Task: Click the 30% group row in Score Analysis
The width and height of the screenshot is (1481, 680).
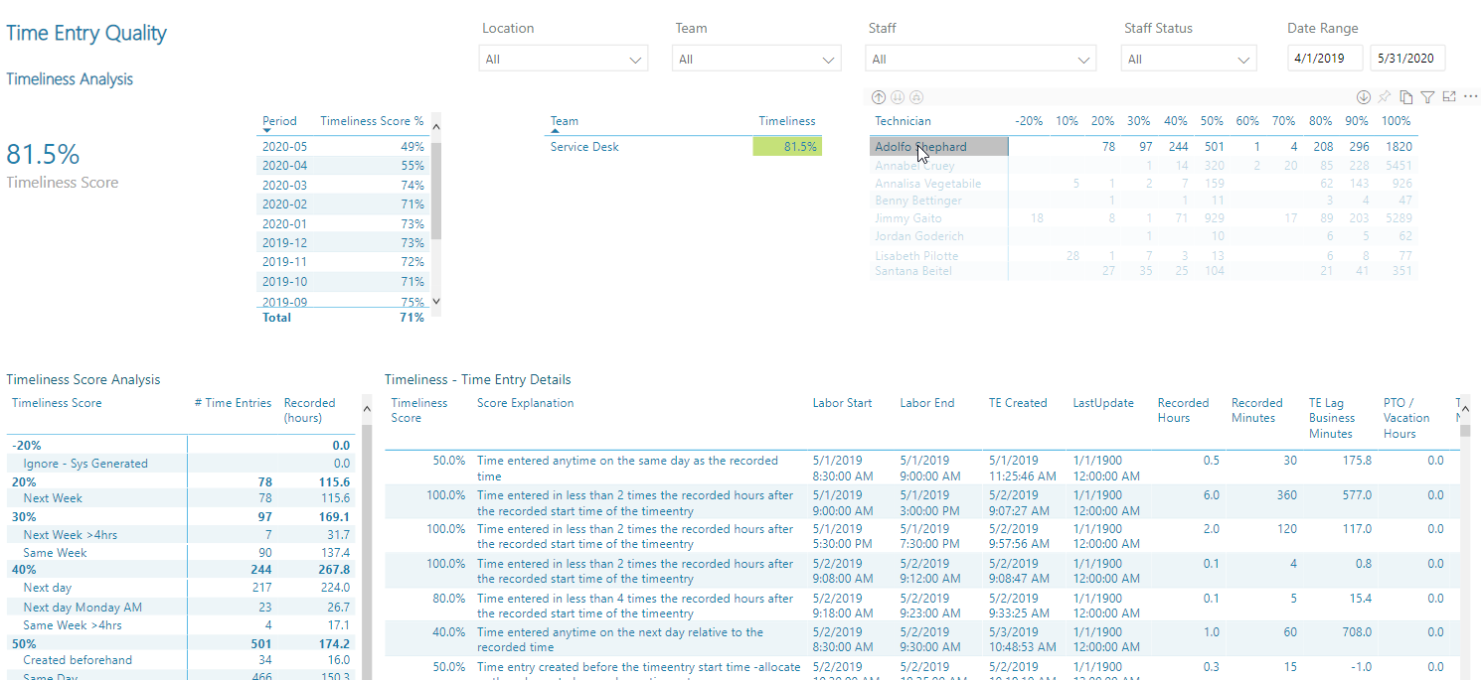Action: tap(180, 517)
